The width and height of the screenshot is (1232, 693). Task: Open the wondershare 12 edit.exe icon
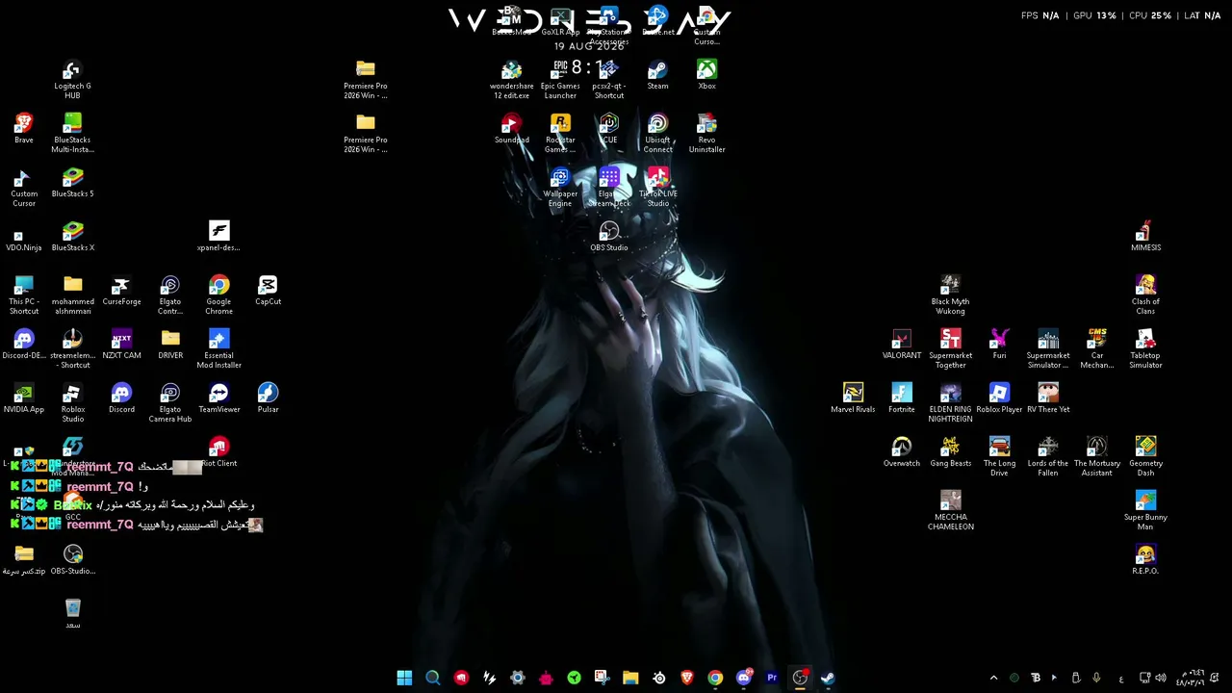click(x=511, y=80)
